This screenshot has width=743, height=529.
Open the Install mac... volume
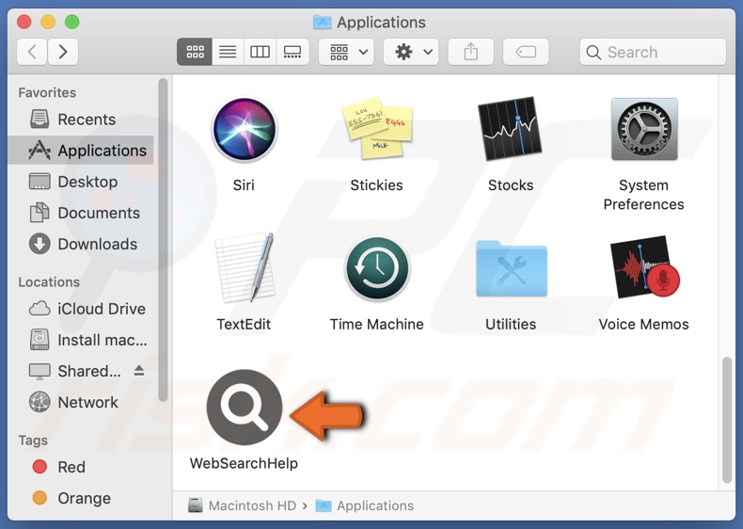[81, 340]
